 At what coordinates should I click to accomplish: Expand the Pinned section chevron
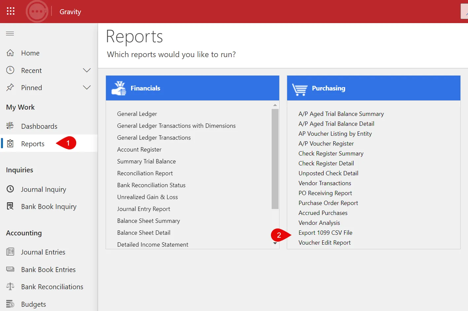(87, 87)
